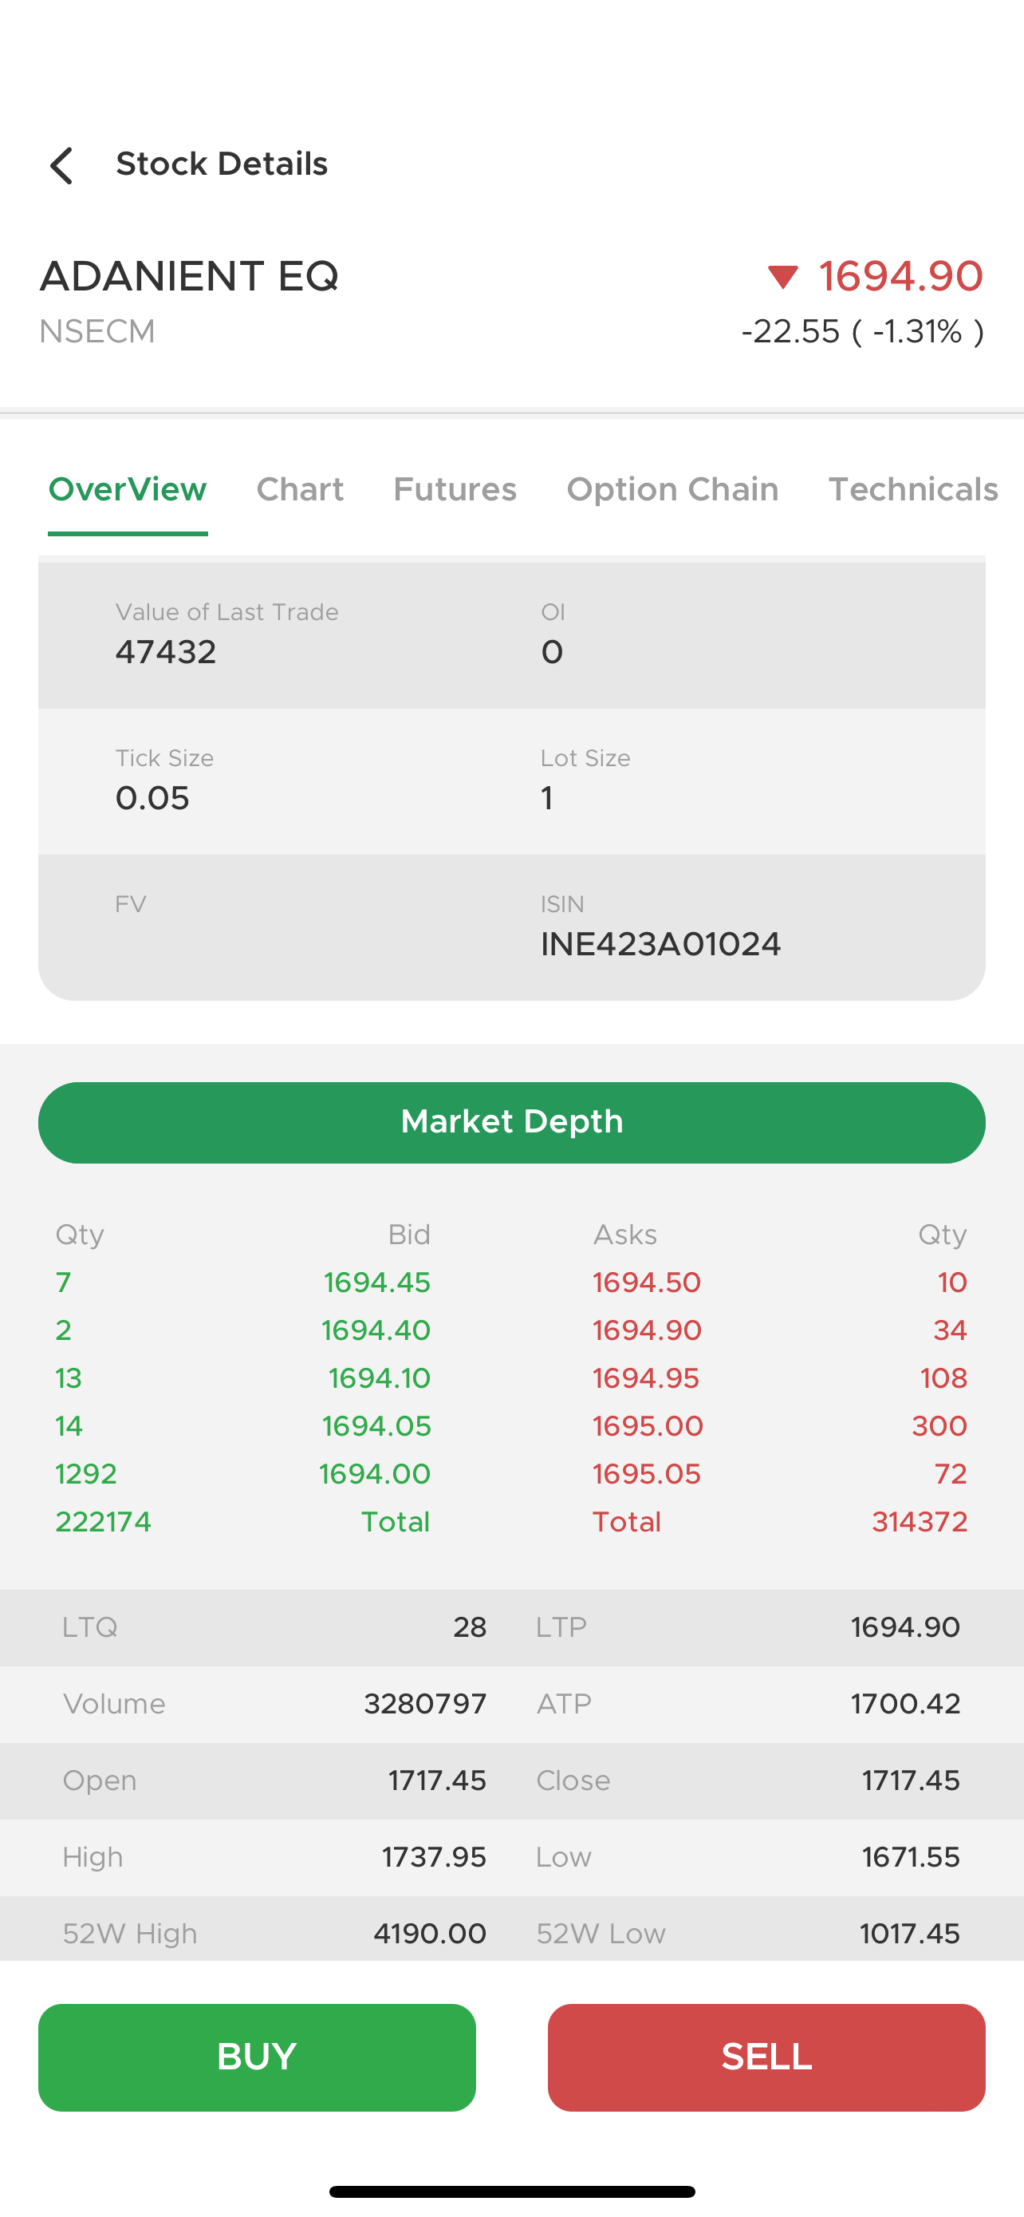Select ask price 1695.00
The height and width of the screenshot is (2217, 1024).
click(x=648, y=1427)
